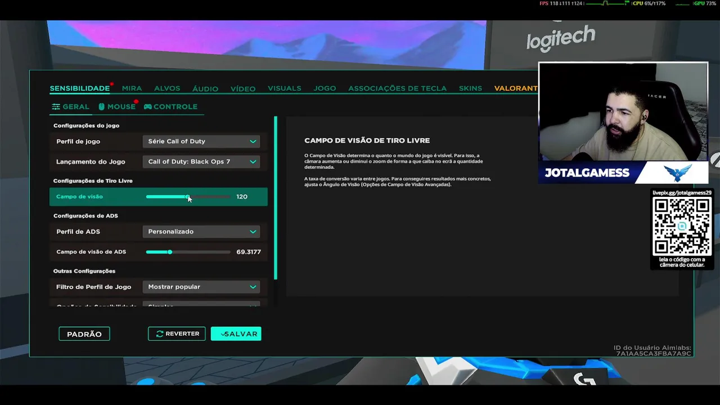The width and height of the screenshot is (720, 405).
Task: Open the Perfil de ADS dropdown
Action: [201, 231]
